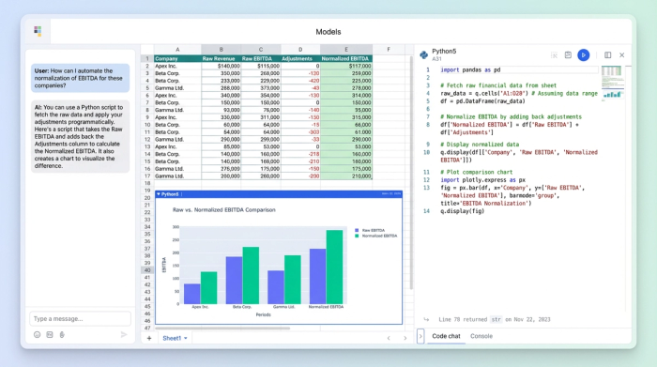Click the Models title text

click(x=328, y=32)
